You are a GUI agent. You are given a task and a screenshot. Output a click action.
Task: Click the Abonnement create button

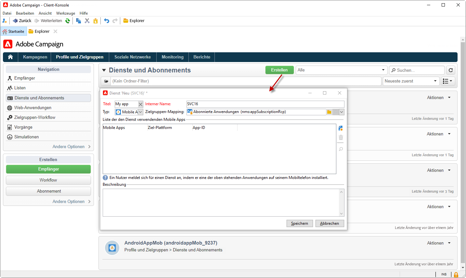(x=48, y=191)
